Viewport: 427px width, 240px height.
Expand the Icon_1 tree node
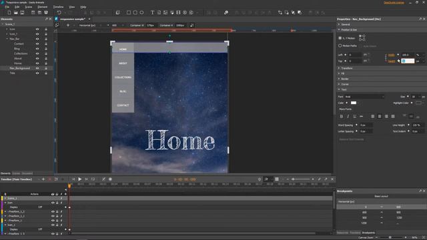click(7, 34)
